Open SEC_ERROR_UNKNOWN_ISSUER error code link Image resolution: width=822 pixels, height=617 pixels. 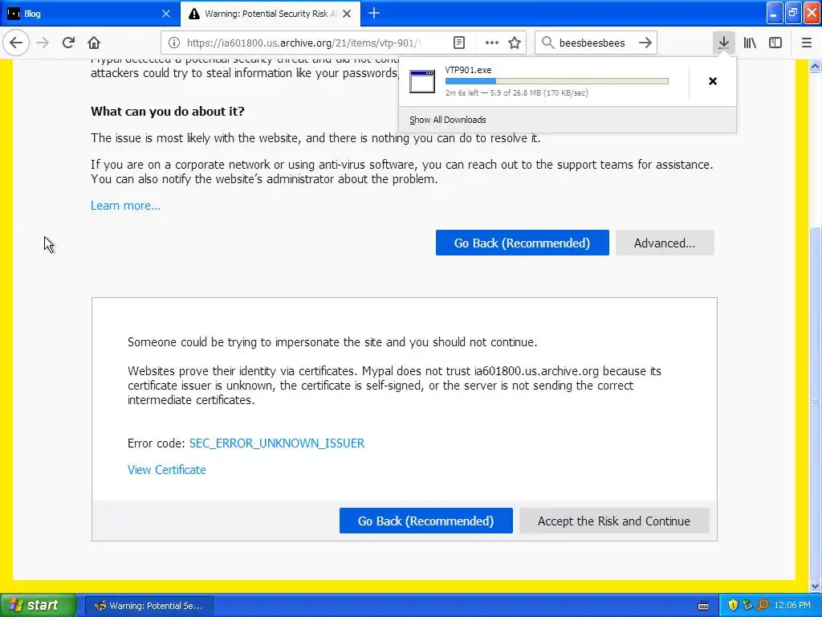(x=277, y=443)
